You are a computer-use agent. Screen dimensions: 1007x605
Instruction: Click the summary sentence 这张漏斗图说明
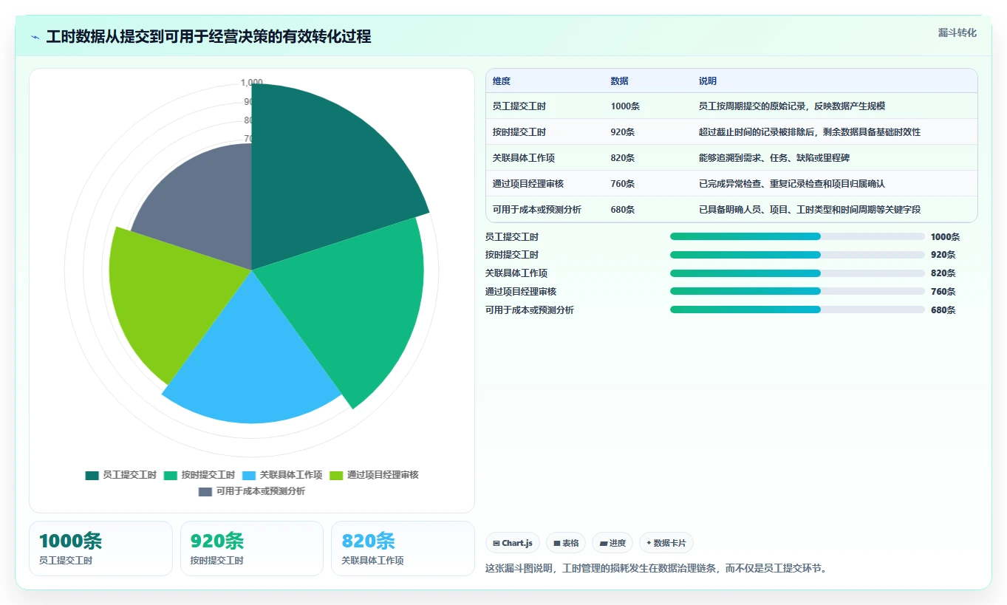click(x=656, y=569)
